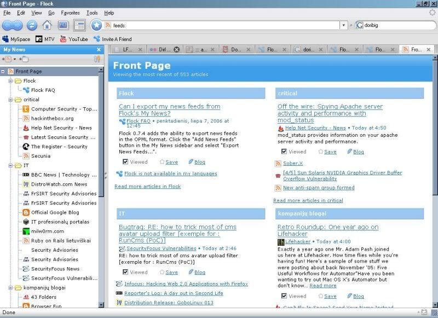Click the add folder icon in My News
438x318 pixels.
[24, 59]
